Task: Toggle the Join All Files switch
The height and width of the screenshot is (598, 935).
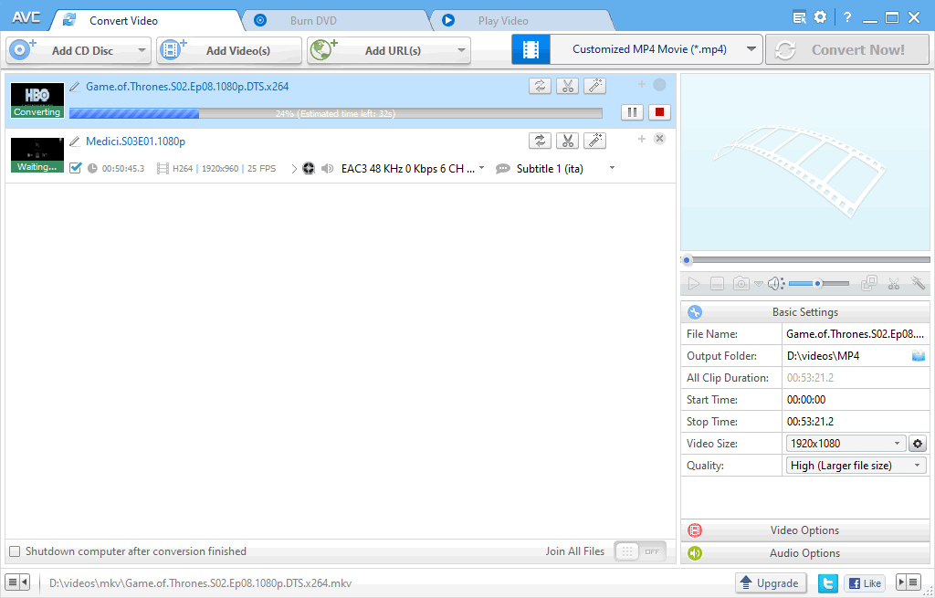Action: coord(640,551)
